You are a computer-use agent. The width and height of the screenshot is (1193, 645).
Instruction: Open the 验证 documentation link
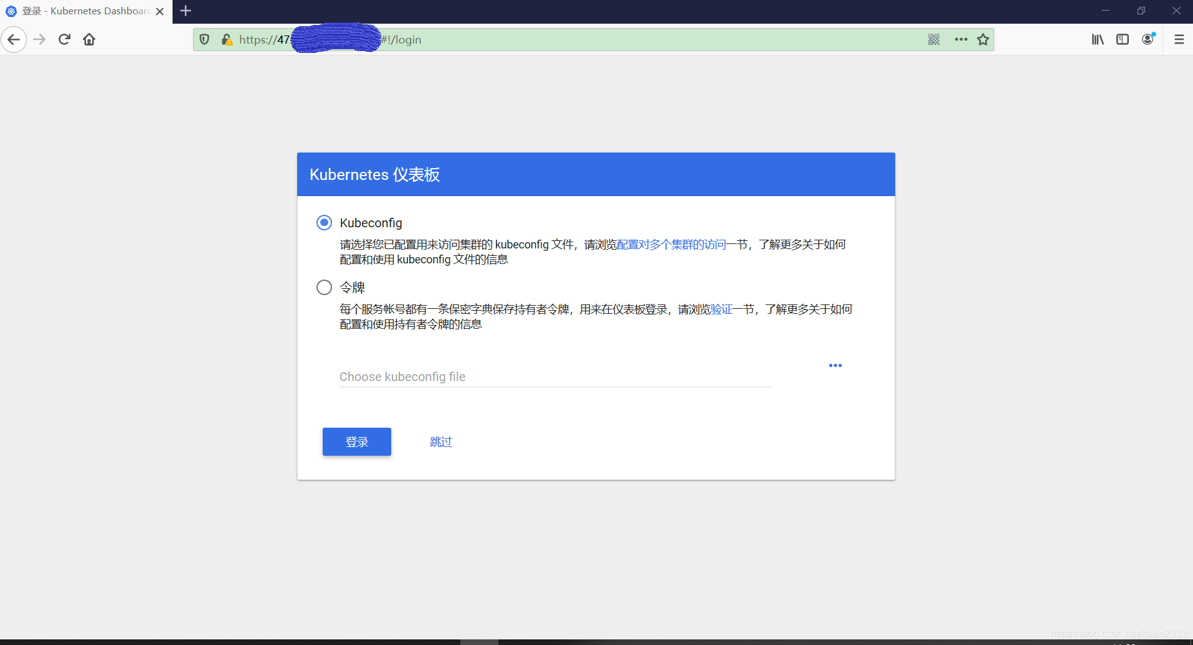point(721,309)
